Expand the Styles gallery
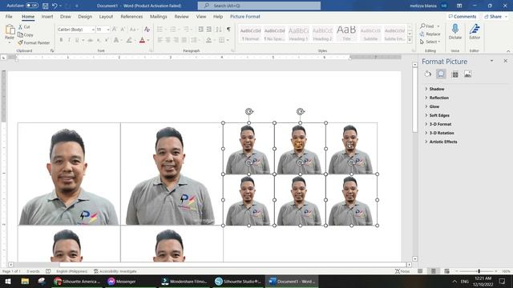This screenshot has width=513, height=288. coord(410,40)
